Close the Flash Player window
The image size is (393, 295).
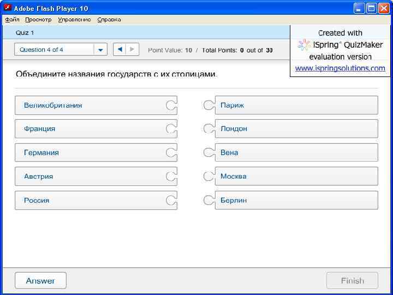(384, 9)
